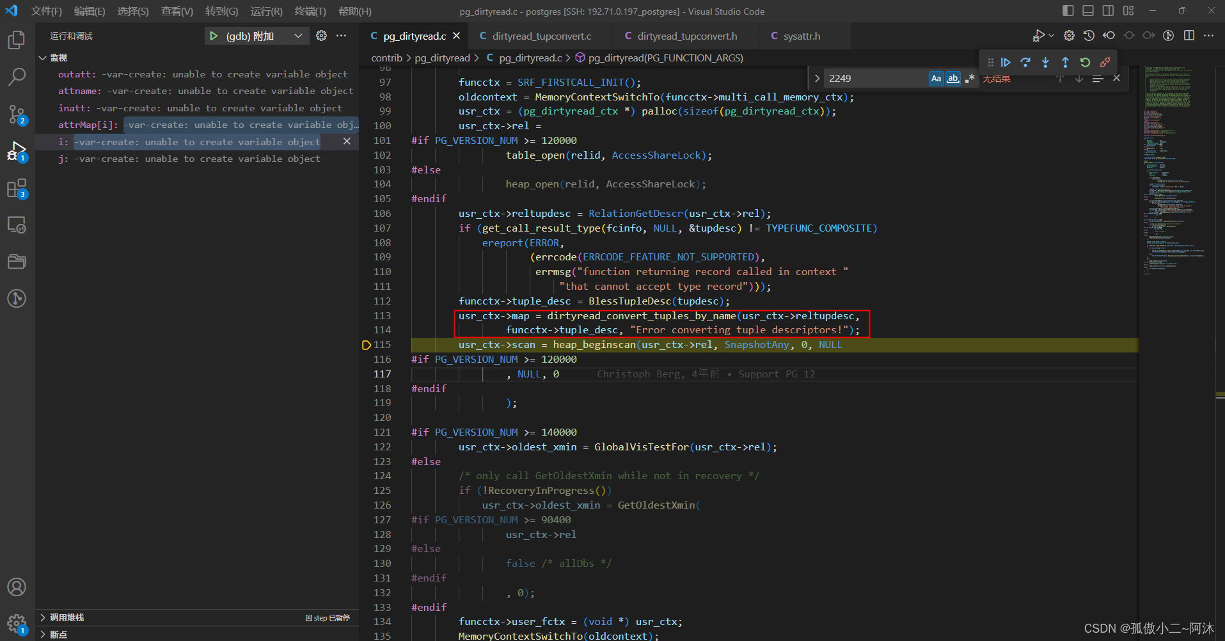Close the find widget
Image resolution: width=1225 pixels, height=641 pixels.
click(x=1116, y=78)
